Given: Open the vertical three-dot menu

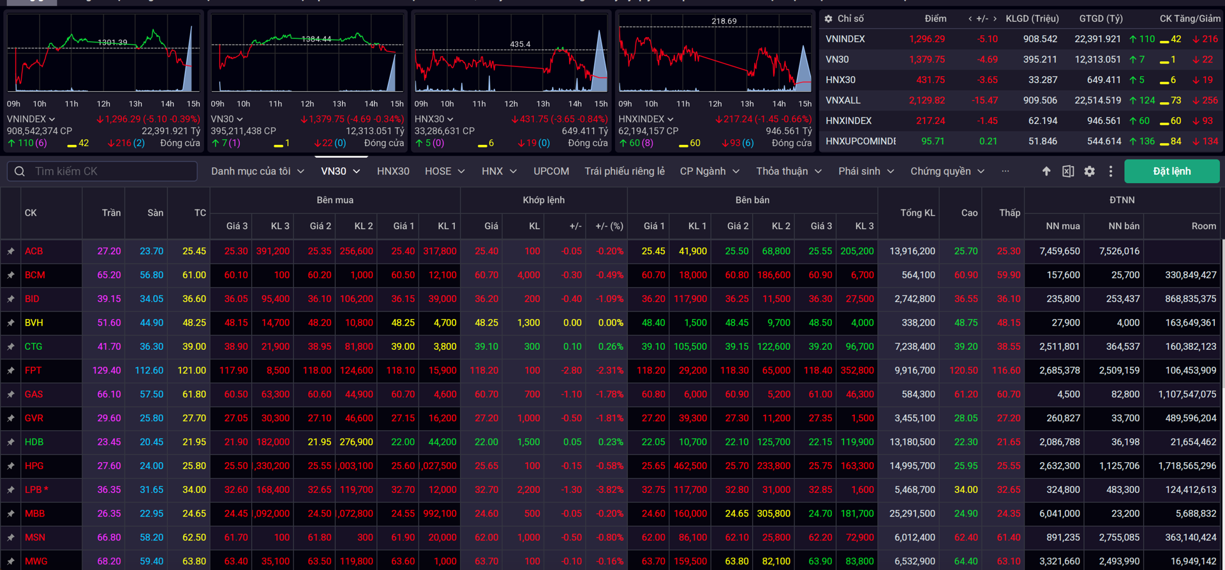Looking at the screenshot, I should 1111,171.
